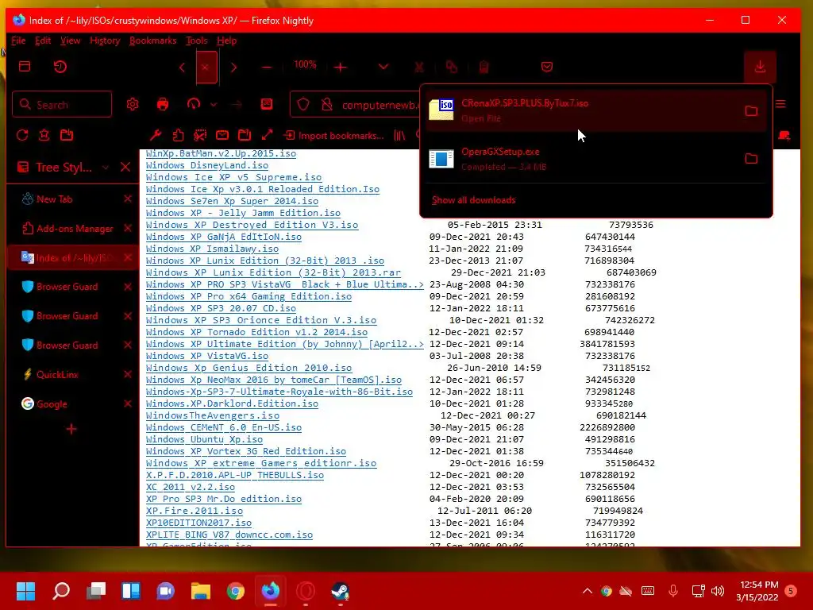Save page to Pocket

coord(546,67)
